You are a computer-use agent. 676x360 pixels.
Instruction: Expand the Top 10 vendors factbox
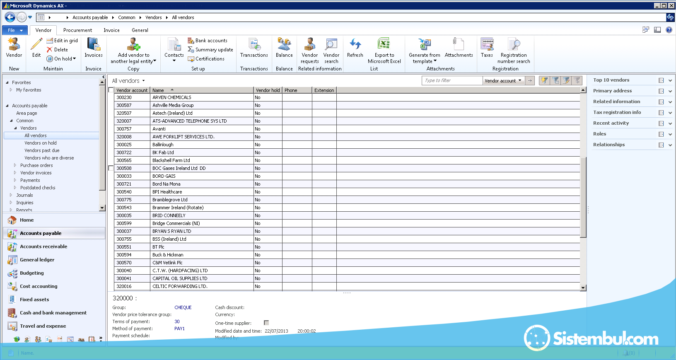tap(670, 80)
